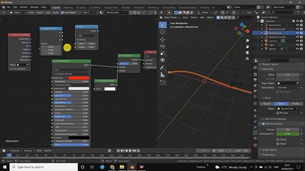
Task: Select the Annotate tool in viewport toolbar
Action: 163,68
